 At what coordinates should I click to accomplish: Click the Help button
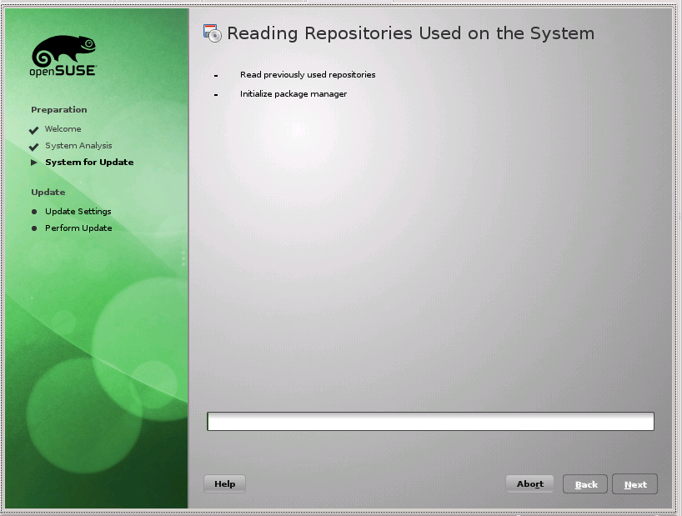(224, 483)
